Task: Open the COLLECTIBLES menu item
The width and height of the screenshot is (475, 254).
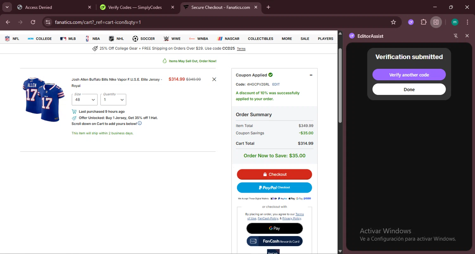Action: 260,39
